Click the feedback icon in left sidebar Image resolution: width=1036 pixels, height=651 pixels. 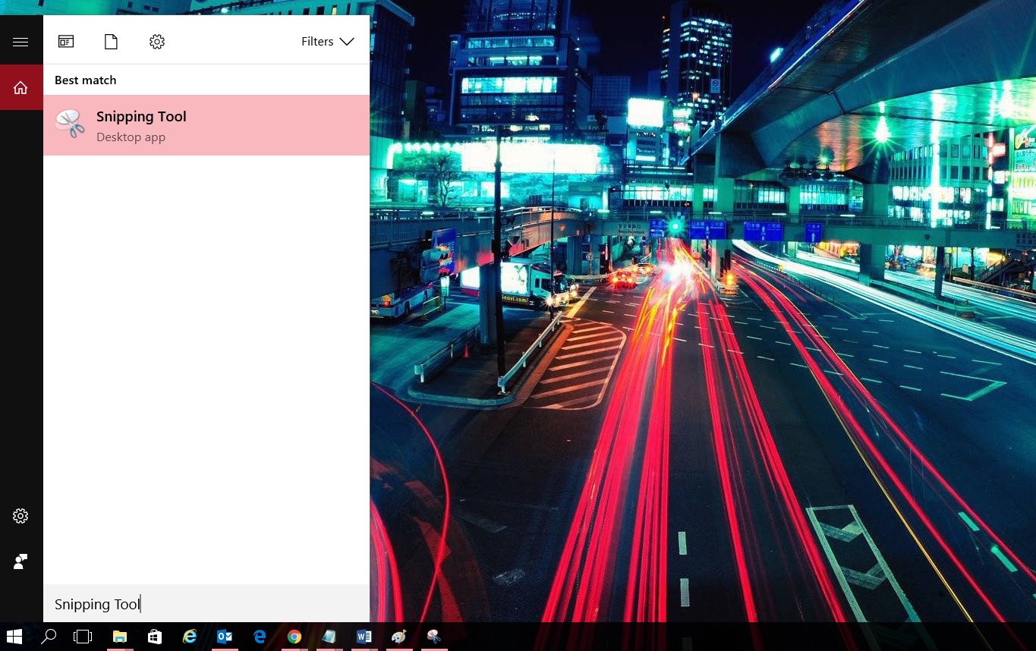pyautogui.click(x=20, y=561)
